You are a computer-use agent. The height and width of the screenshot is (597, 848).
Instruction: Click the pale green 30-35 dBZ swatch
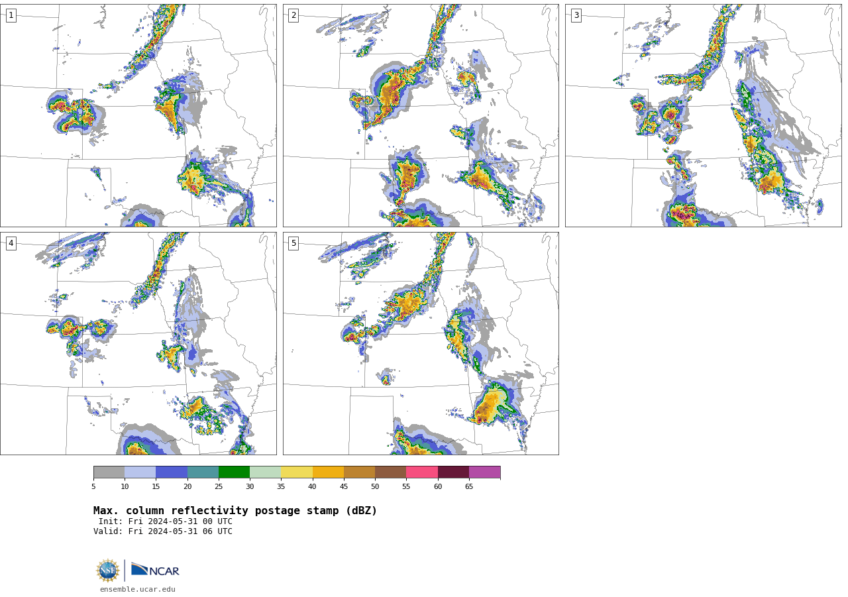pos(266,472)
